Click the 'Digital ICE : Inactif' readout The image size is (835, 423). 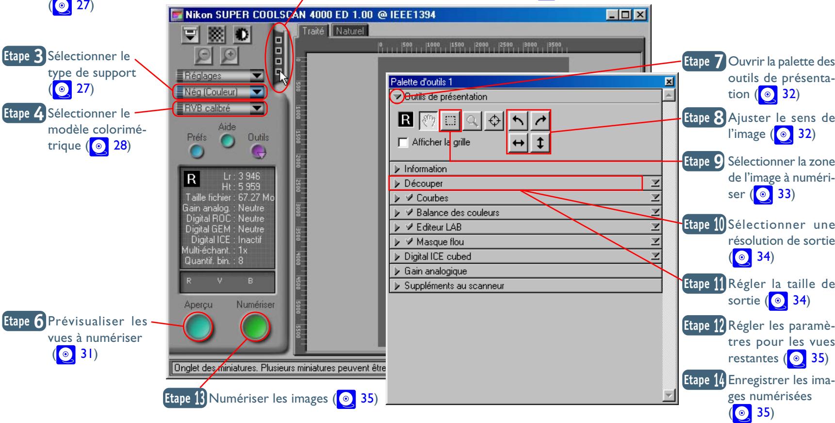(x=228, y=239)
